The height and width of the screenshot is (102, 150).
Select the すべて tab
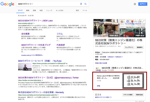point(20,10)
